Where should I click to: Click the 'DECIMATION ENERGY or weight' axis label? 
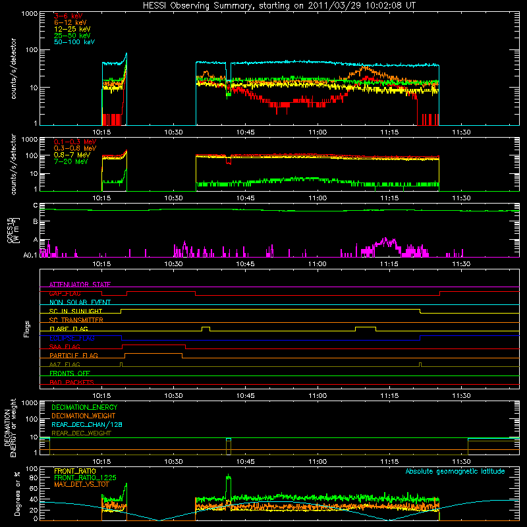11,428
